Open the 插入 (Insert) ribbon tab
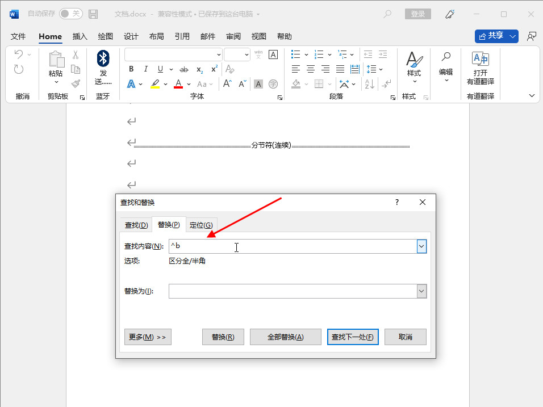Image resolution: width=543 pixels, height=407 pixels. click(80, 36)
